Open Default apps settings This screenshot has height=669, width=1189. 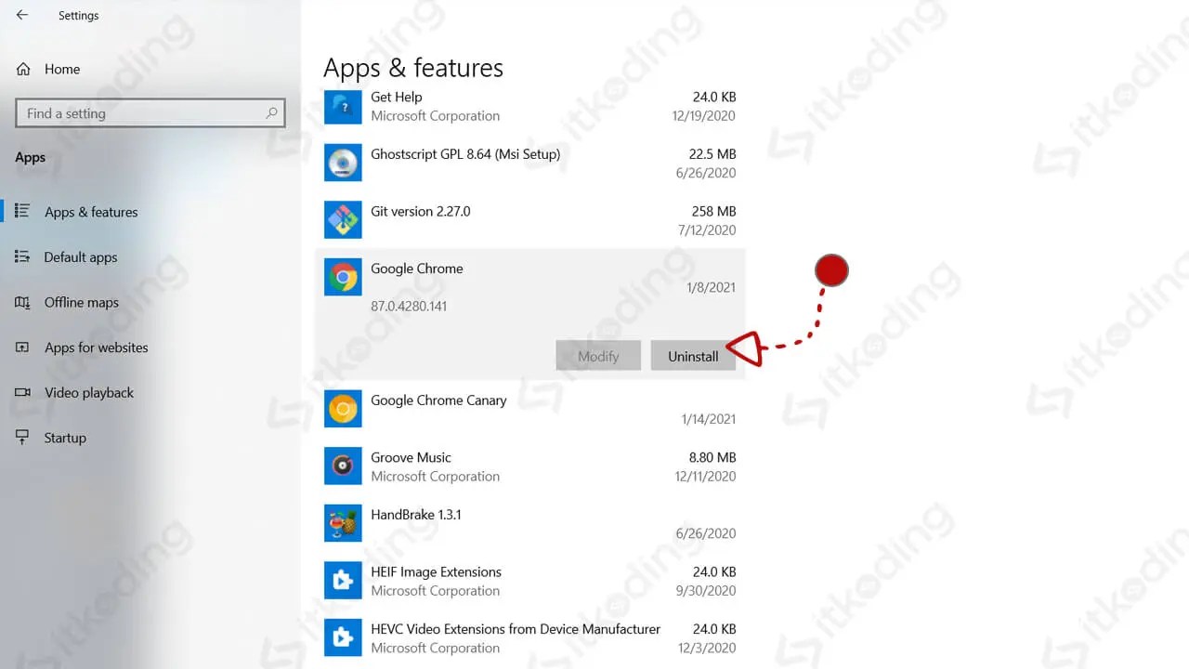pos(81,256)
